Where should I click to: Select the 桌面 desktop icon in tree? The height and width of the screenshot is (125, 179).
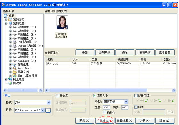[x=5, y=16]
